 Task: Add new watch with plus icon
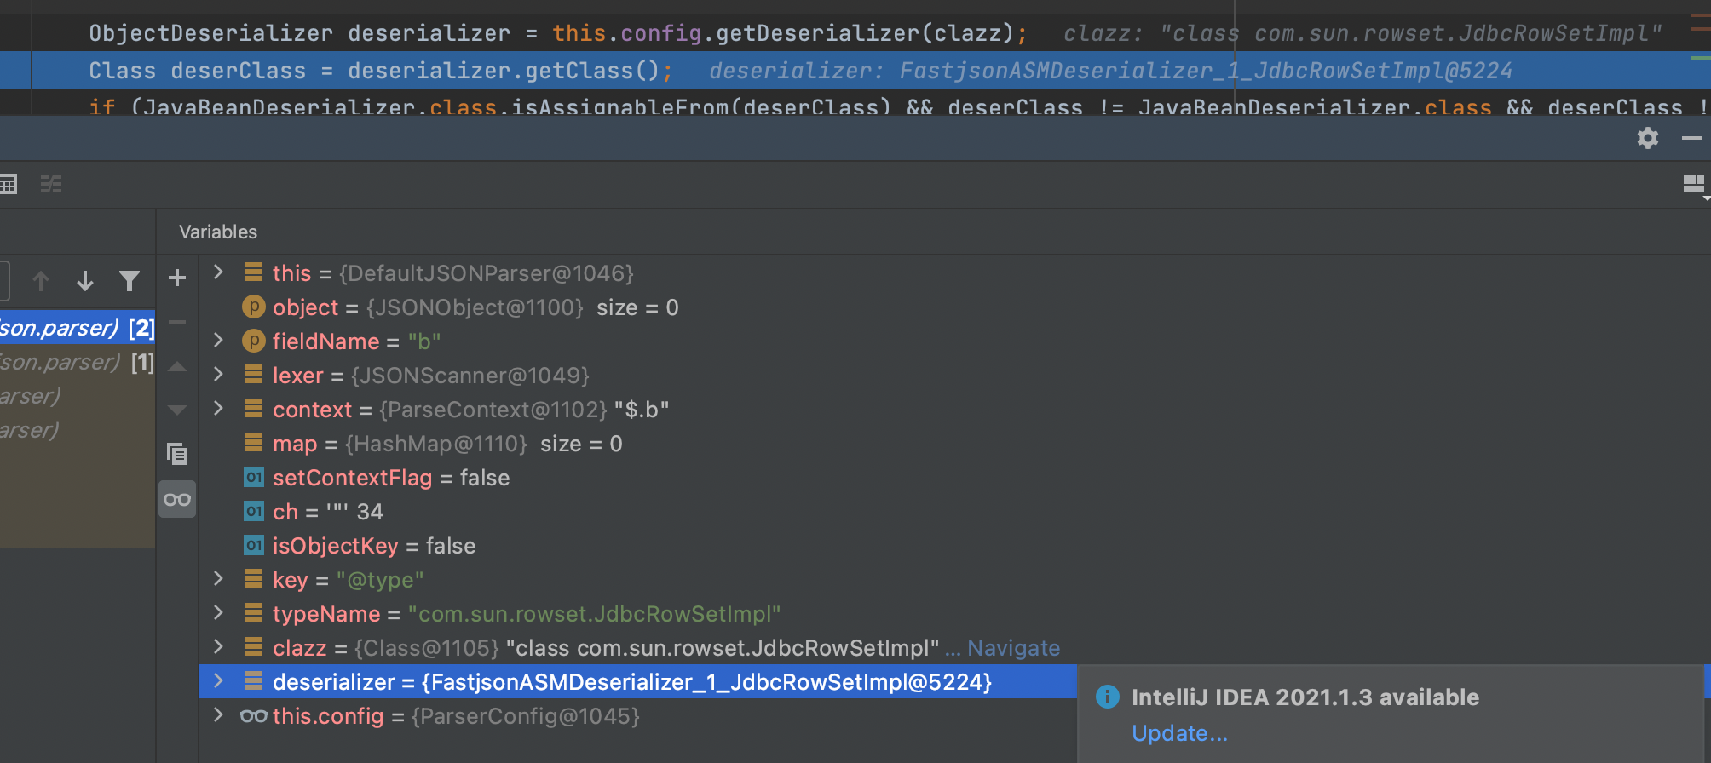[177, 278]
